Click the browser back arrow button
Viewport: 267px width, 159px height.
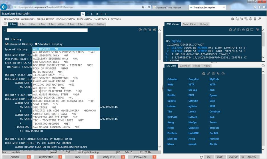[4, 7]
